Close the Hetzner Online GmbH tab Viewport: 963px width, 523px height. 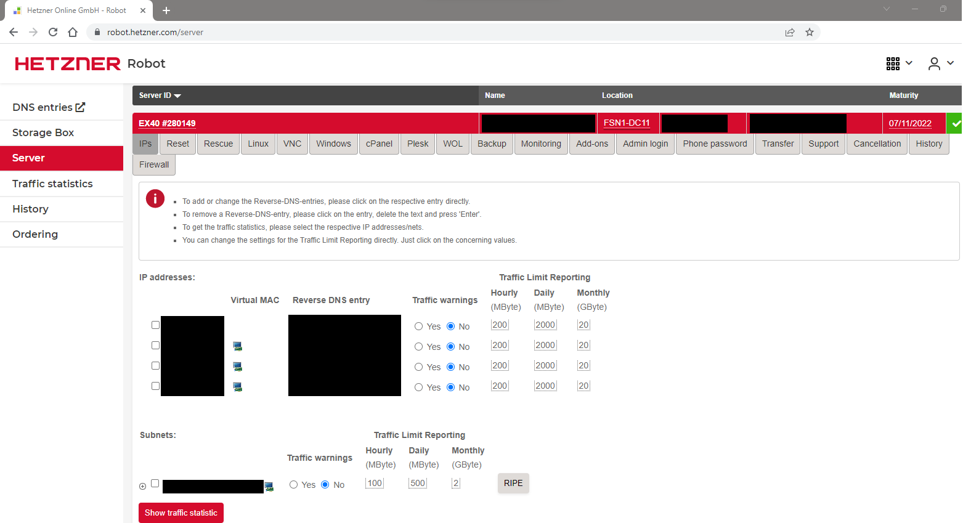pyautogui.click(x=143, y=10)
